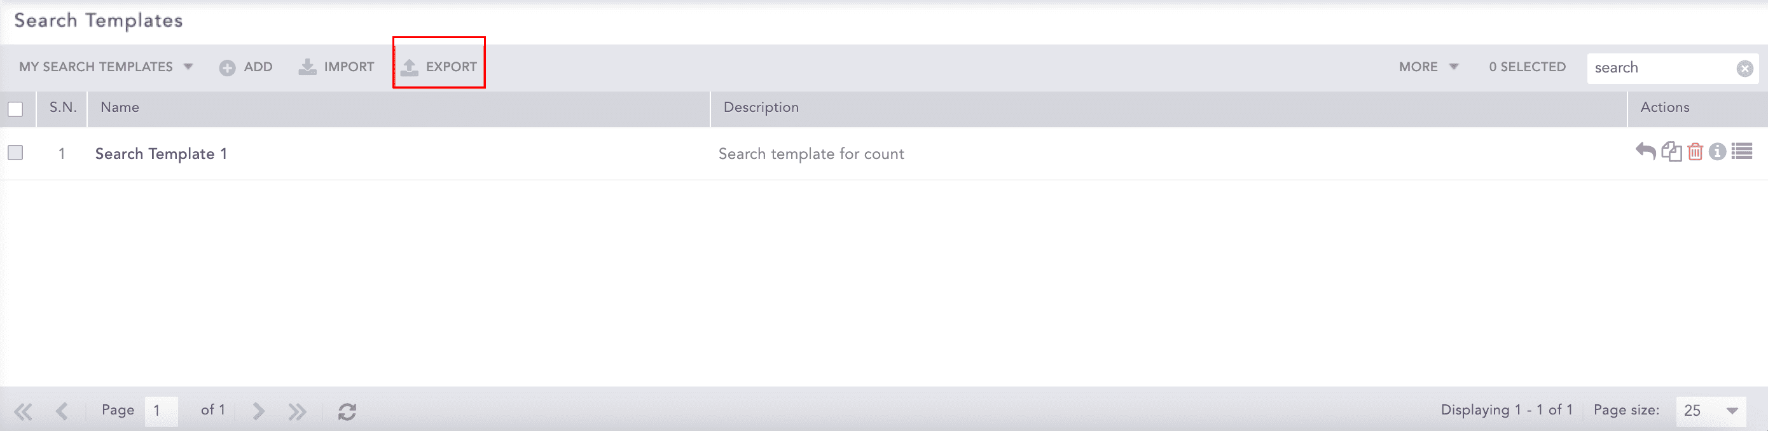Click the Add button in the toolbar
Viewport: 1768px width, 431px height.
click(x=246, y=67)
